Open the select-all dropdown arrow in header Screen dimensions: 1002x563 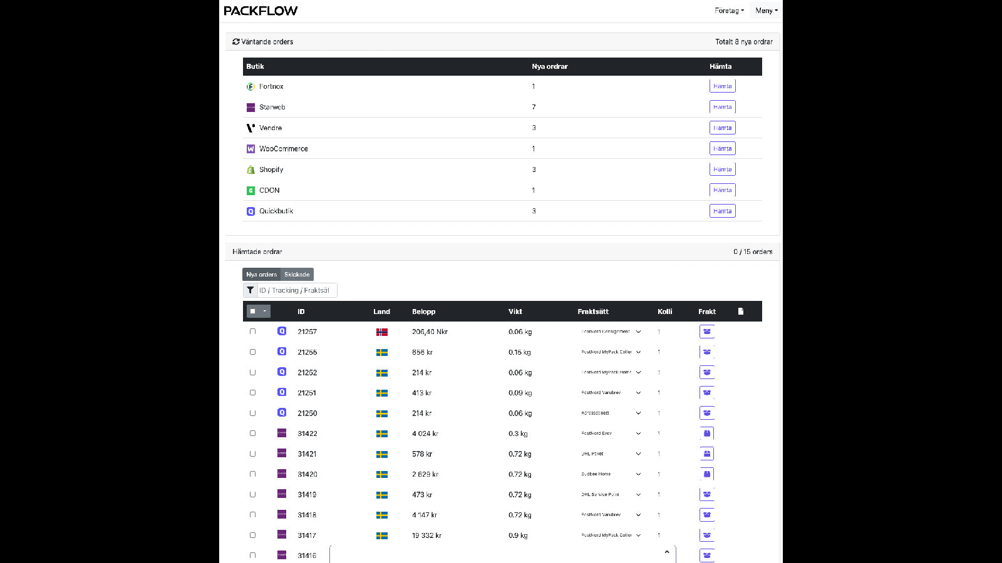pos(265,311)
